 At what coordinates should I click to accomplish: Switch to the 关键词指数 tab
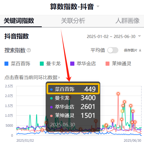coord(19,21)
